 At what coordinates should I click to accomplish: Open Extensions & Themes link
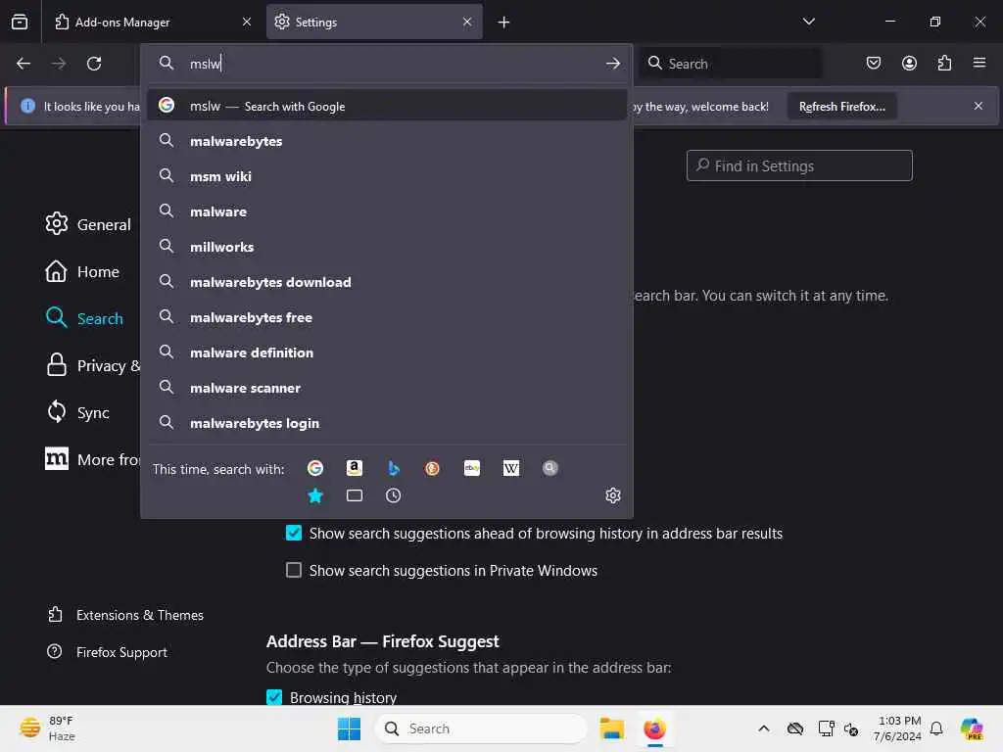point(125,615)
